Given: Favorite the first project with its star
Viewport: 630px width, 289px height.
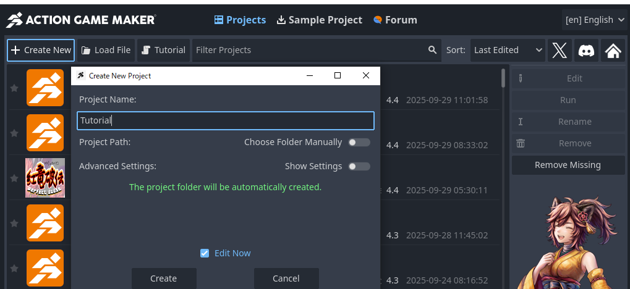Looking at the screenshot, I should pos(14,88).
